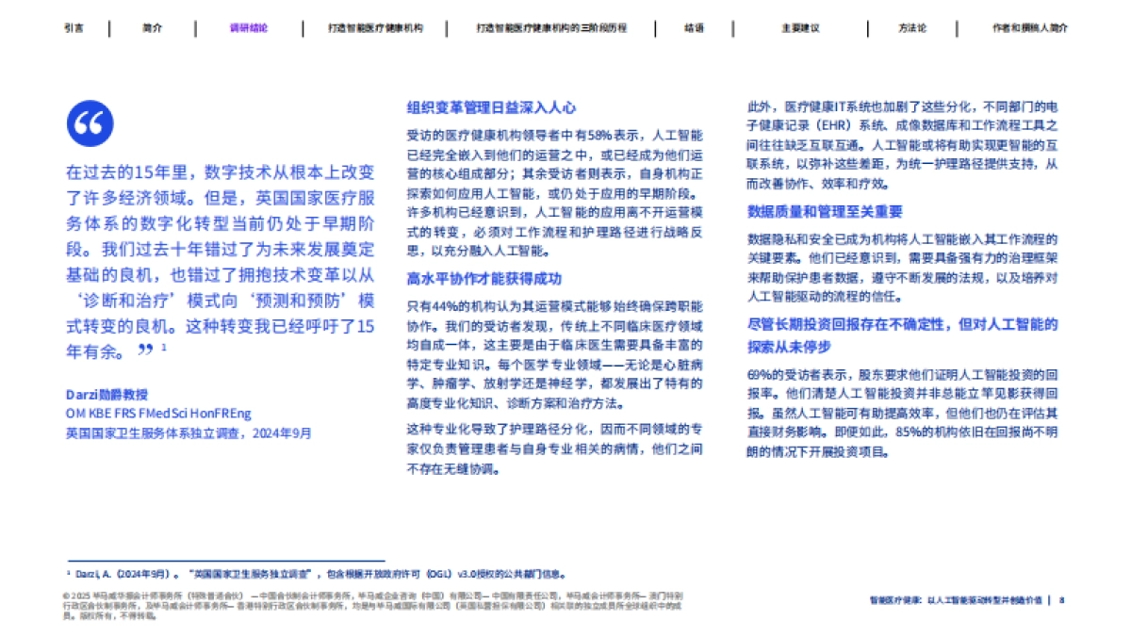Open the 打造智能医疗健康机构 section
1131x636 pixels.
374,27
